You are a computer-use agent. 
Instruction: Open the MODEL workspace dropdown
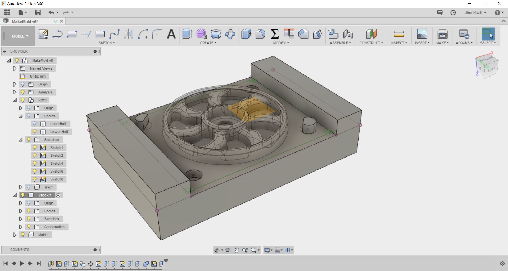tap(20, 36)
